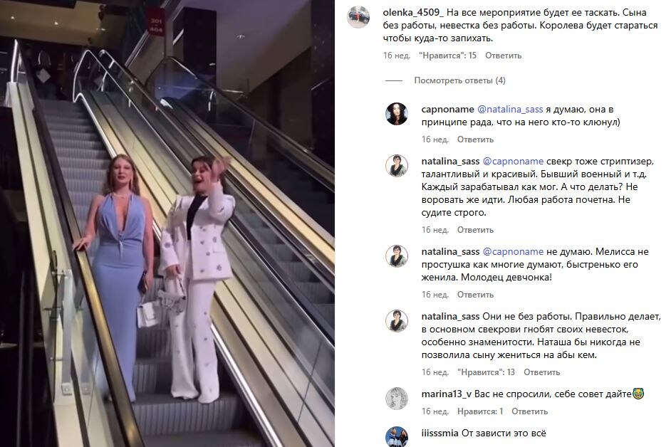This screenshot has width=671, height=447.
Task: View likes "Нравится": 13 on natalina_sass comment
Action: [486, 372]
